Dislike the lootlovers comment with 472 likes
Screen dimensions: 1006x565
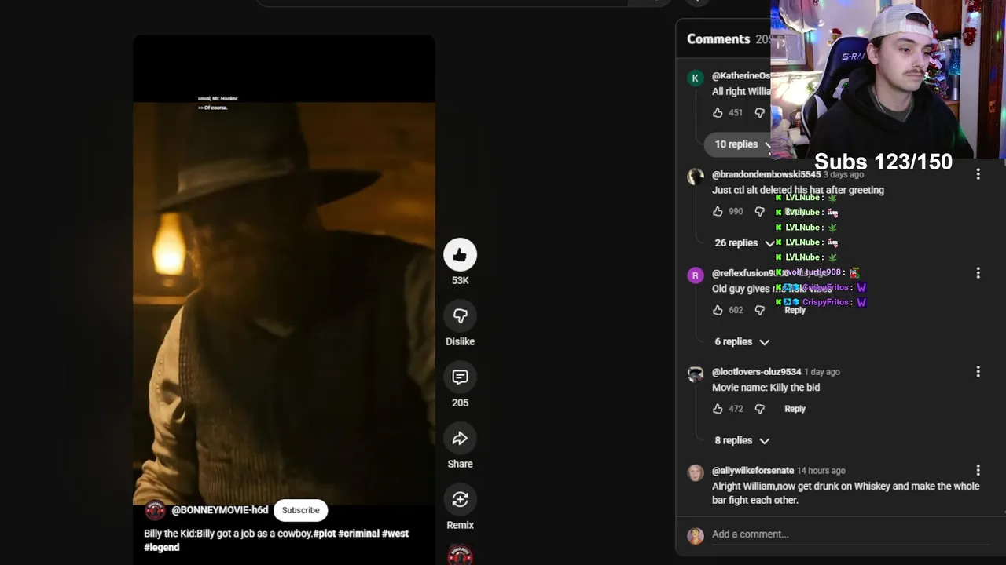pos(759,409)
